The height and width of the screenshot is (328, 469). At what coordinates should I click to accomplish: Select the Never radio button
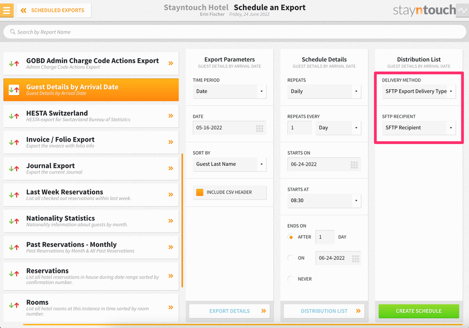click(291, 279)
